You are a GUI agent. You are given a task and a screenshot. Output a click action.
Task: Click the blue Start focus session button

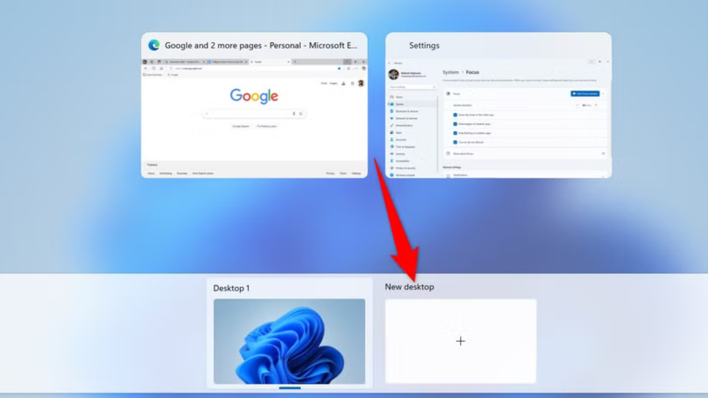point(585,94)
